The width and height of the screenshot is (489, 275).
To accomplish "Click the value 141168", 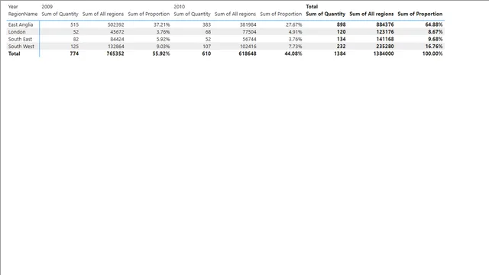I will tap(385, 39).
